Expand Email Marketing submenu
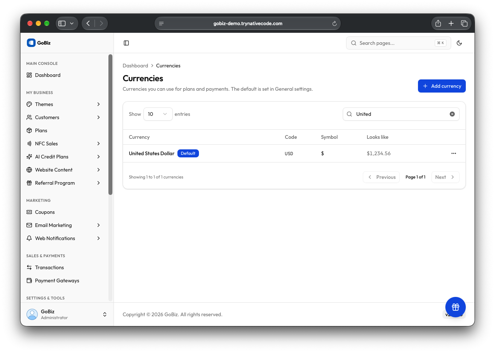The image size is (495, 353). [64, 225]
